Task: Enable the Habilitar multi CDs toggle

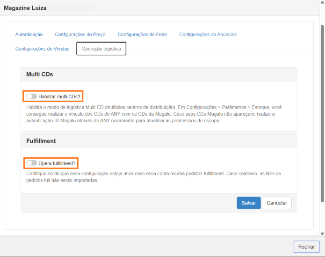Action: (x=31, y=96)
